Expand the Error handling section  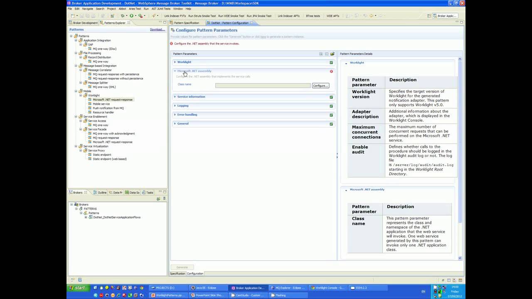point(175,115)
